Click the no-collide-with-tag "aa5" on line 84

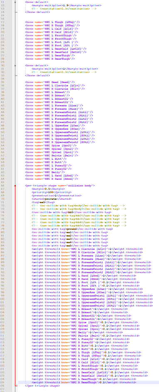[70, 246]
